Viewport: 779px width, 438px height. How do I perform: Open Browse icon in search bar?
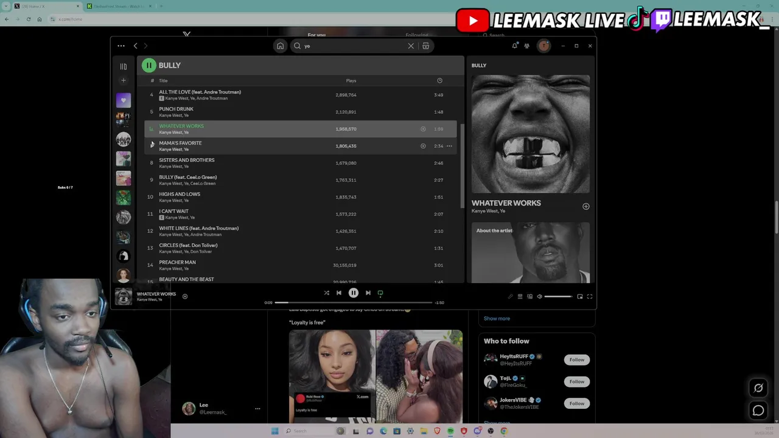click(425, 46)
